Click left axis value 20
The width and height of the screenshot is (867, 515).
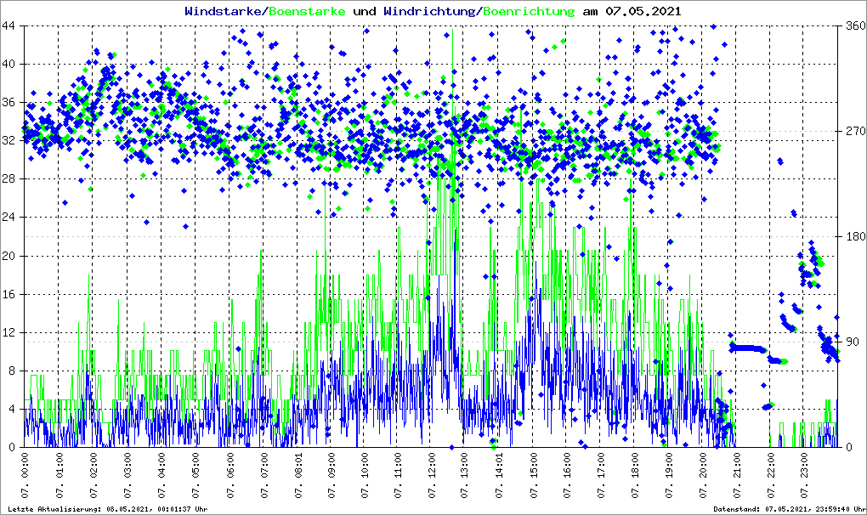pyautogui.click(x=8, y=256)
